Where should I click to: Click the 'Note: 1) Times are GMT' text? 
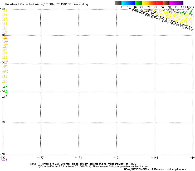pos(45,164)
